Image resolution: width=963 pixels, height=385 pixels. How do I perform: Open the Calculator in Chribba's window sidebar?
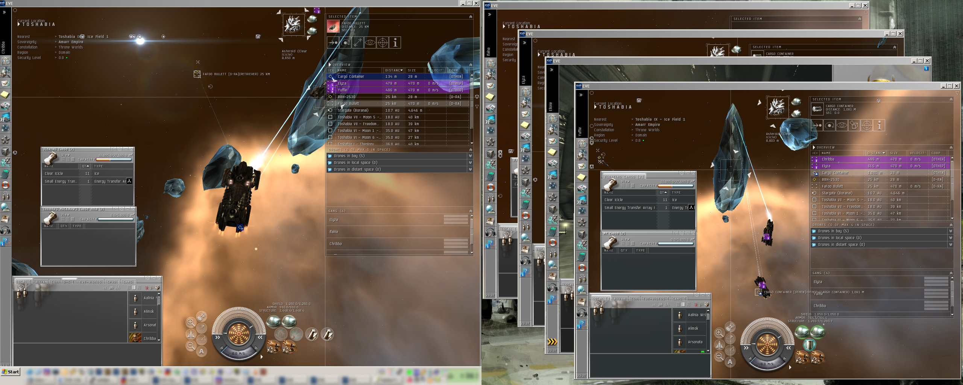click(x=5, y=174)
